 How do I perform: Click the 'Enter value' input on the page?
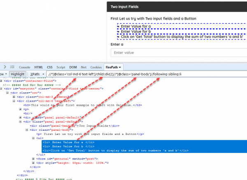pos(179,52)
